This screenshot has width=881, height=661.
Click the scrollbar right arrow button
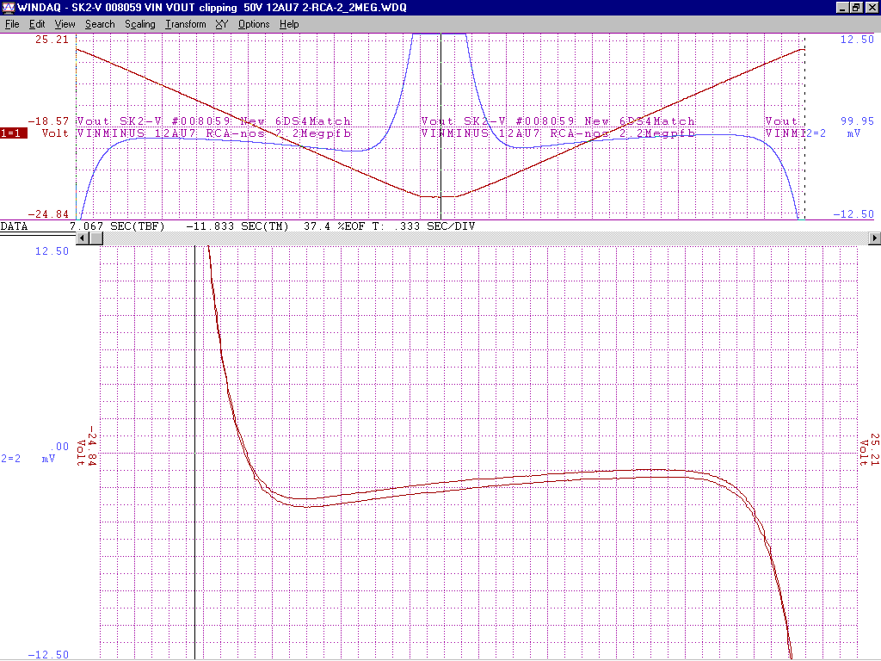tap(875, 238)
